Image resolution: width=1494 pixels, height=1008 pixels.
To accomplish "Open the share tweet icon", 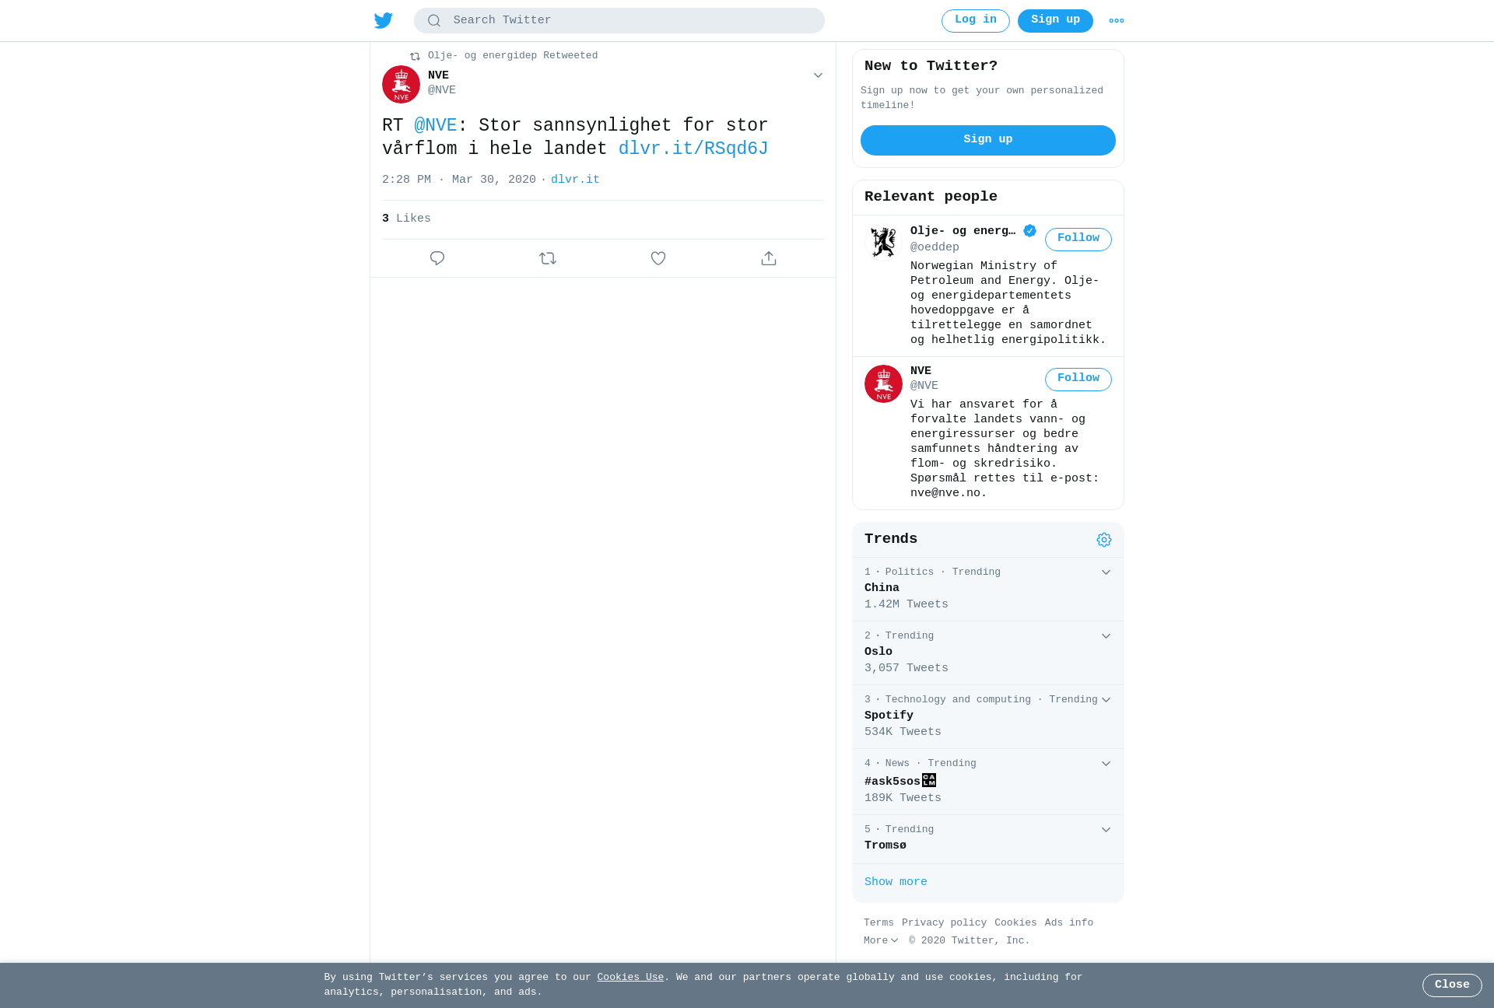I will pyautogui.click(x=769, y=258).
